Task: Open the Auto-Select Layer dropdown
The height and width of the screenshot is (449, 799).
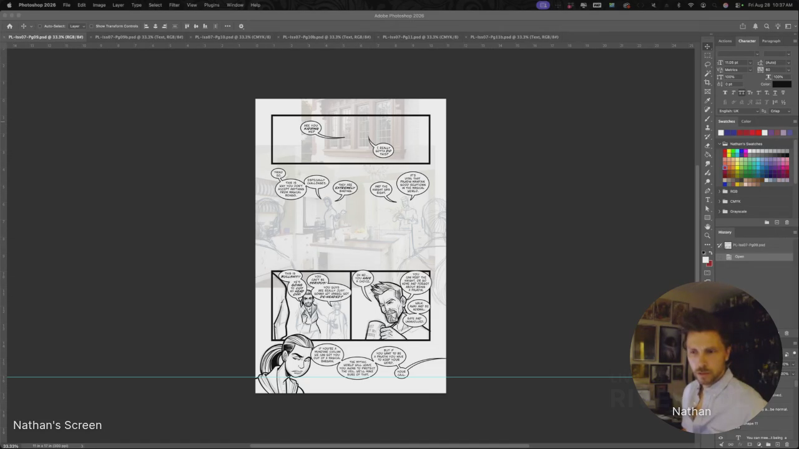Action: pyautogui.click(x=77, y=26)
